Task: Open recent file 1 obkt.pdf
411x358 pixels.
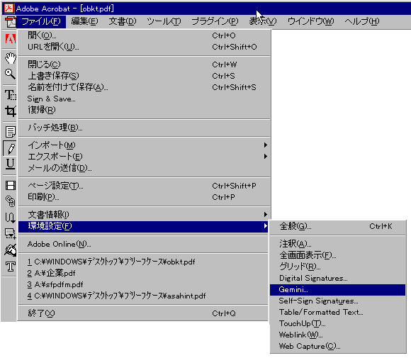Action: 144,262
